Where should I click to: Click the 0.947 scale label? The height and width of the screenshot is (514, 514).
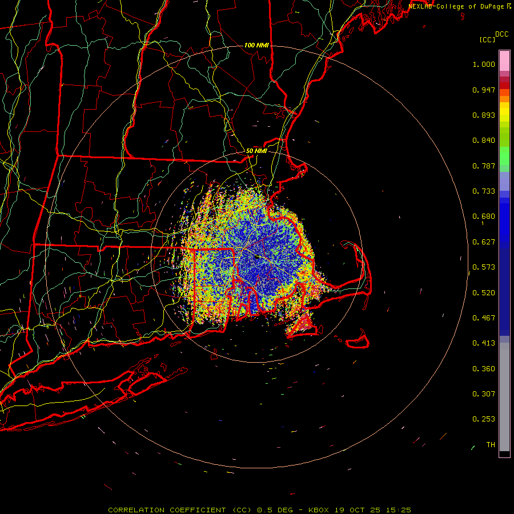pyautogui.click(x=484, y=90)
